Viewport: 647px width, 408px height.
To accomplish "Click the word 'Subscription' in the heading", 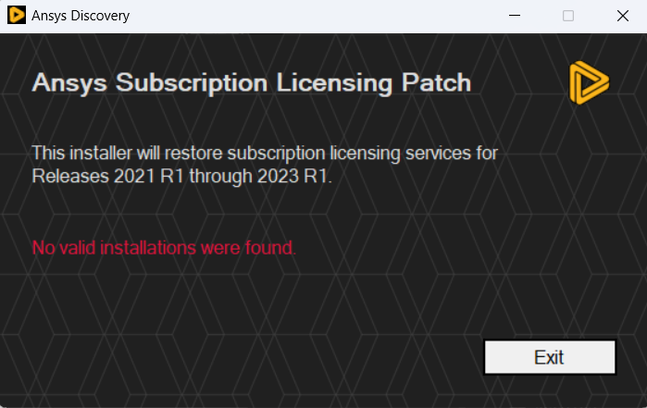I will coord(192,84).
